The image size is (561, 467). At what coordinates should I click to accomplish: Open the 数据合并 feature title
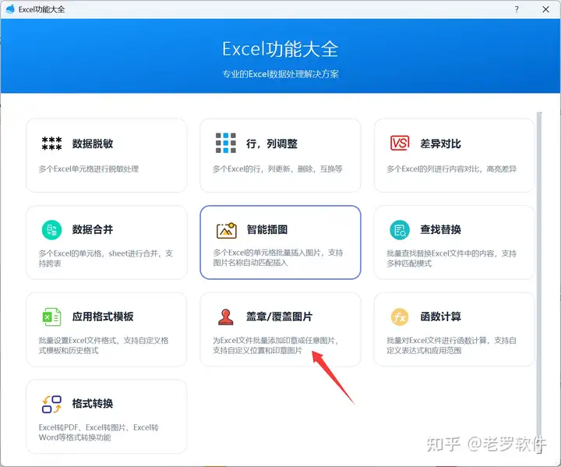93,229
